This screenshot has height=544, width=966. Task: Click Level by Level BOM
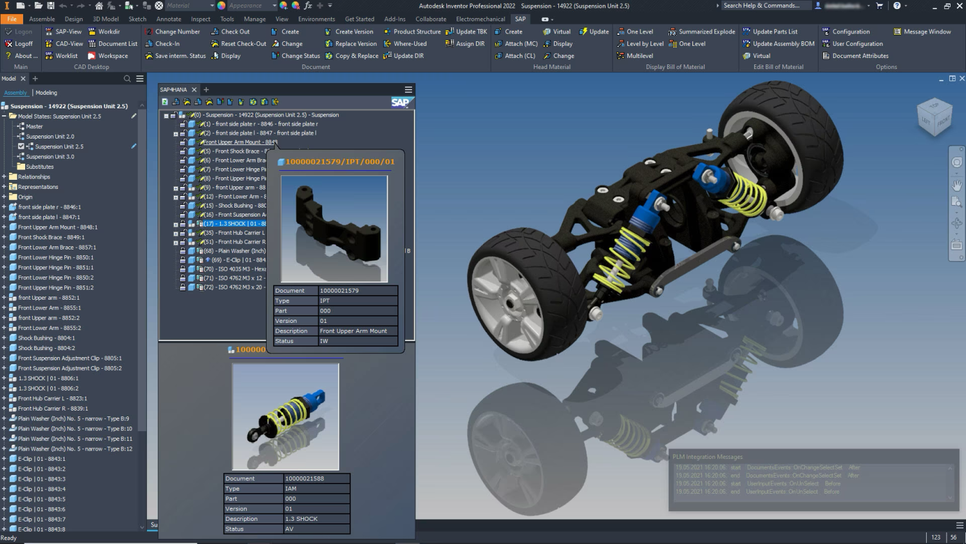point(639,44)
